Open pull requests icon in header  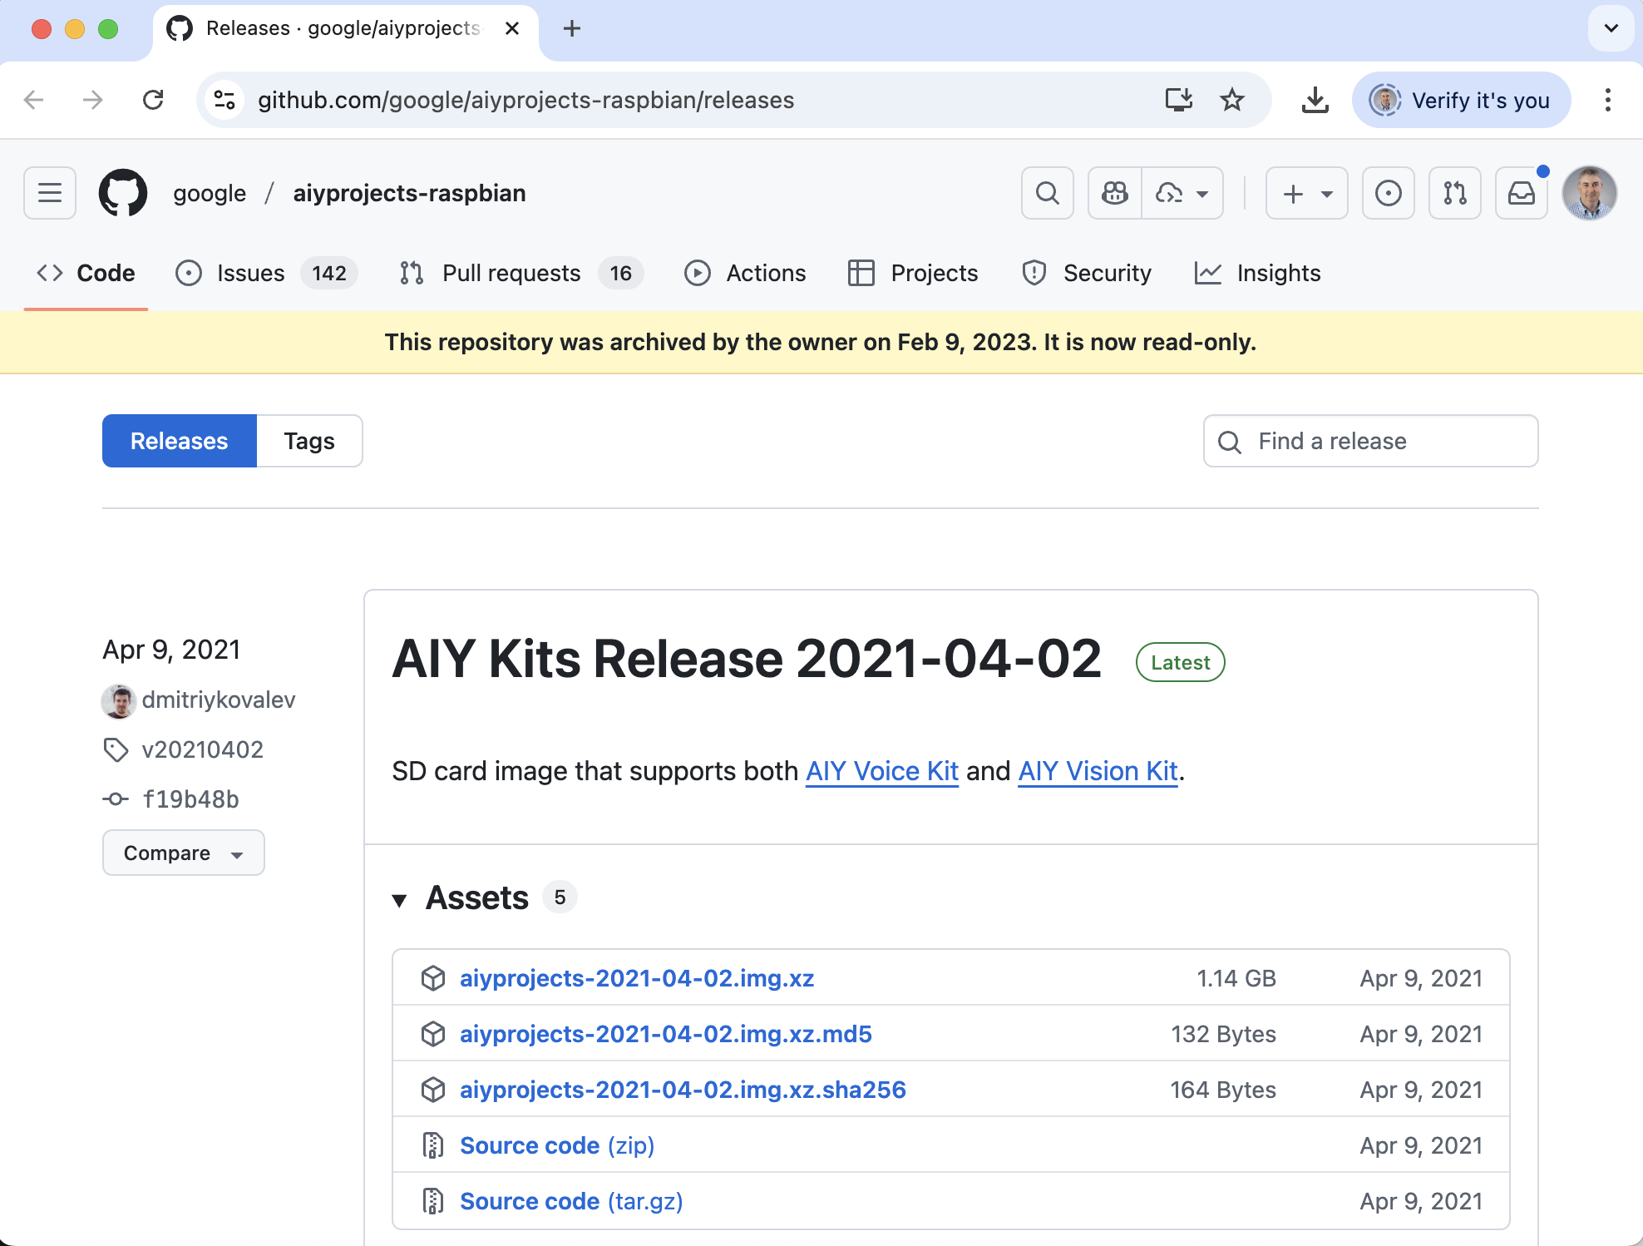tap(1454, 193)
